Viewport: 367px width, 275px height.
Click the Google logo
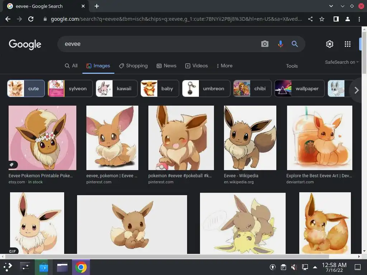click(25, 44)
